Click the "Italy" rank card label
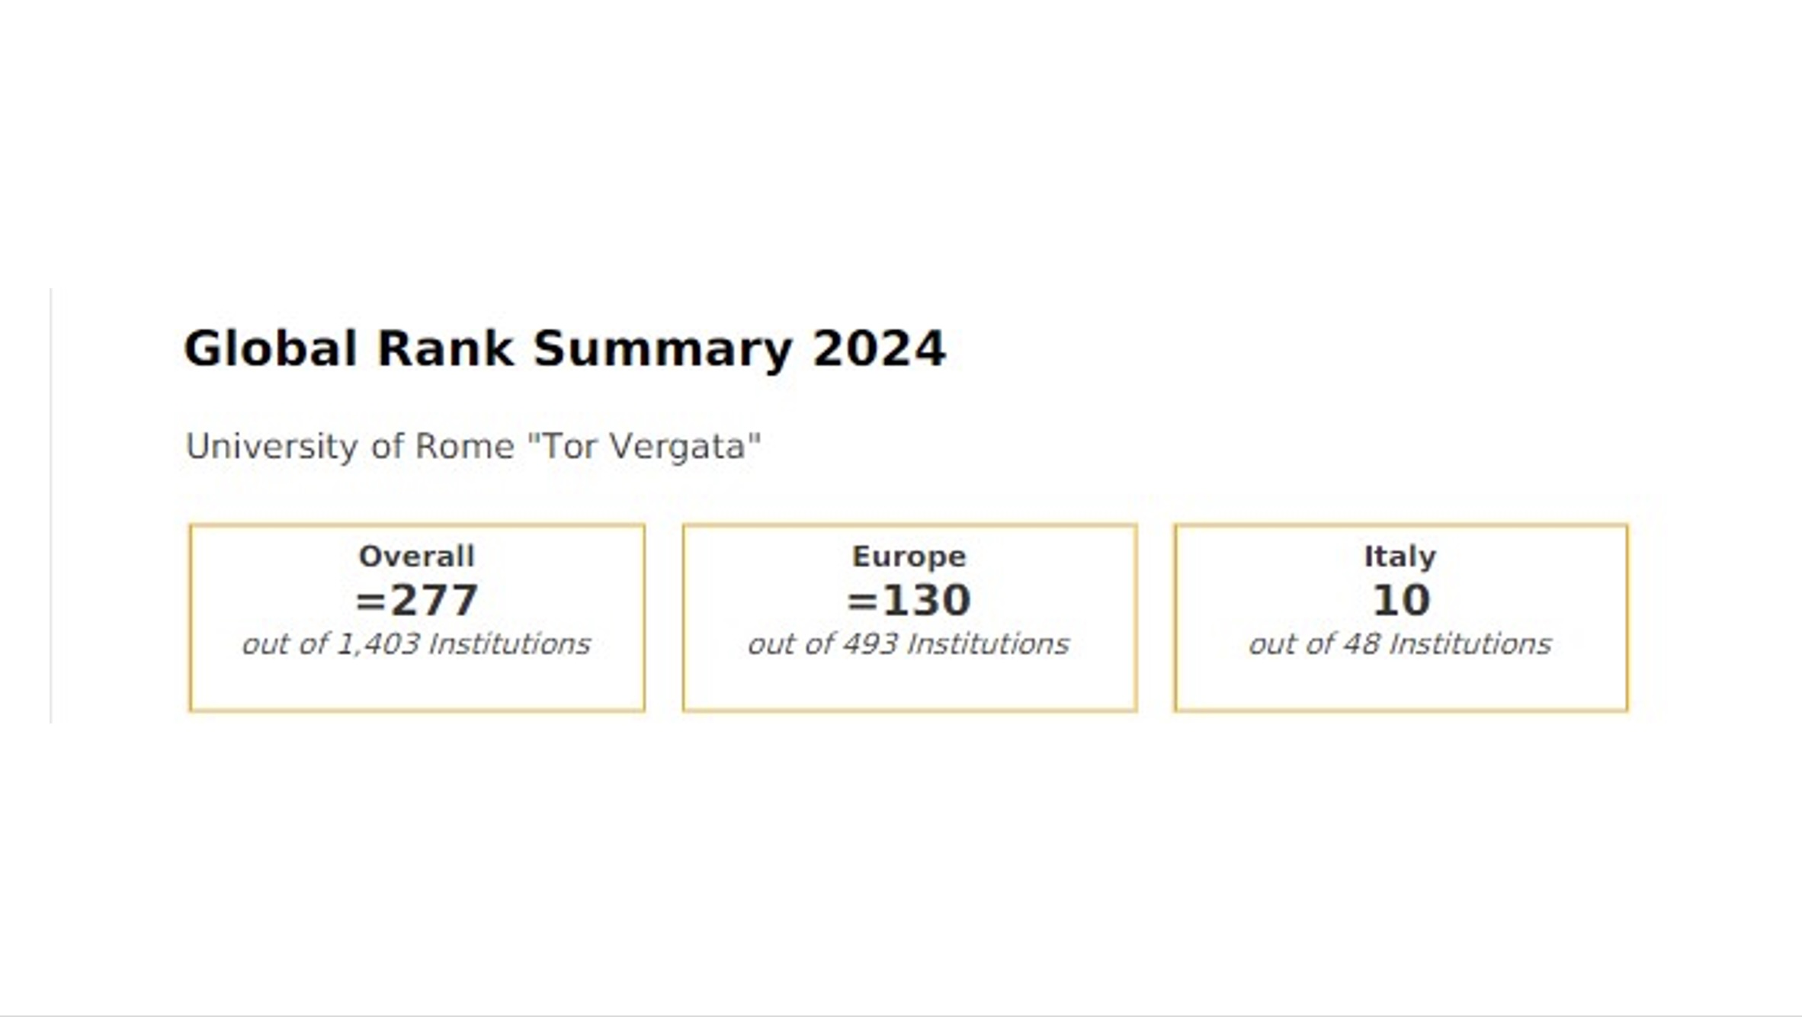The image size is (1802, 1017). tap(1400, 557)
